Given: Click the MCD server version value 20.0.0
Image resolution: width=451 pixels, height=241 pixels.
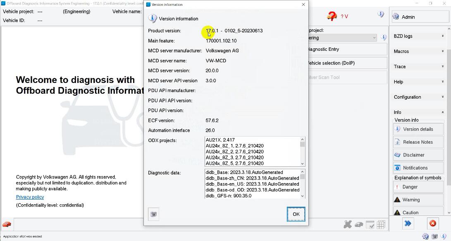Looking at the screenshot, I should tap(212, 71).
